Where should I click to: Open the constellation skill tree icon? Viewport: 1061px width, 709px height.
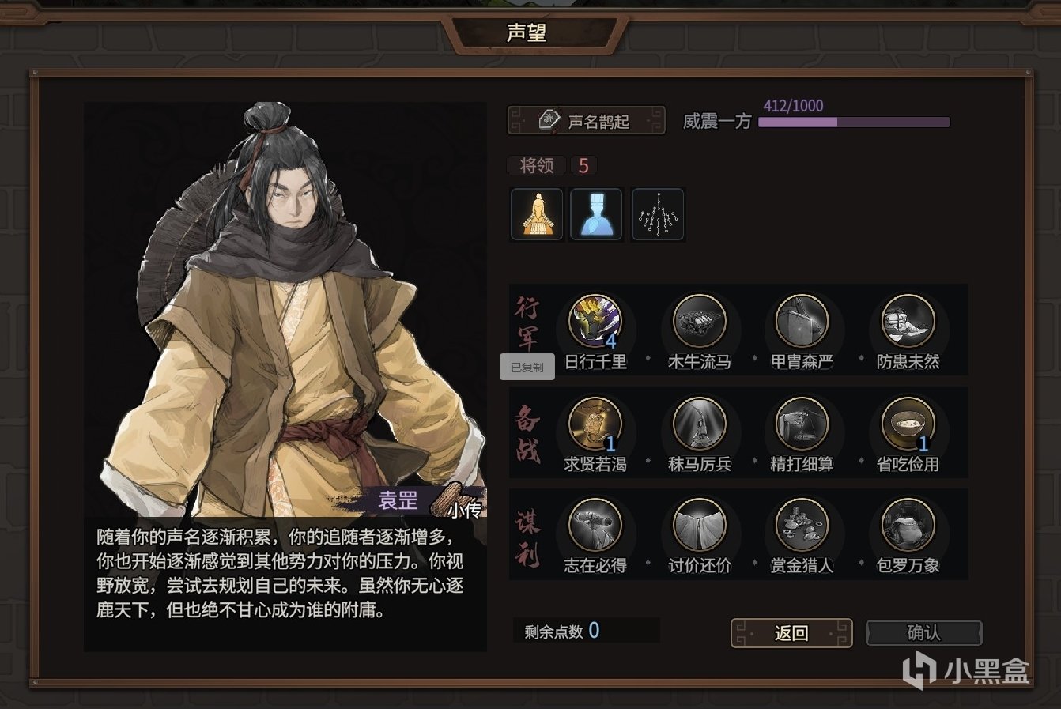point(658,214)
